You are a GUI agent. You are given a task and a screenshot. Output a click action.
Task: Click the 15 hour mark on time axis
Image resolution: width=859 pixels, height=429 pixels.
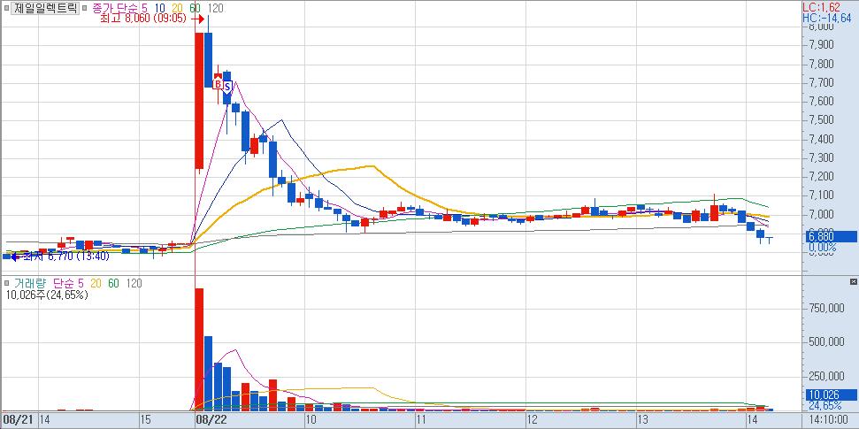(144, 420)
